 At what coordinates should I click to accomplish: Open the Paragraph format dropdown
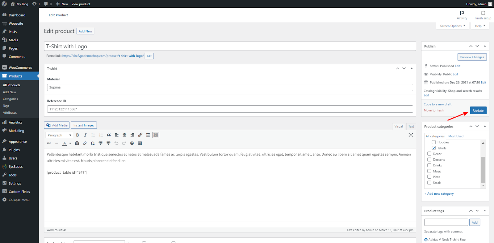tap(59, 135)
